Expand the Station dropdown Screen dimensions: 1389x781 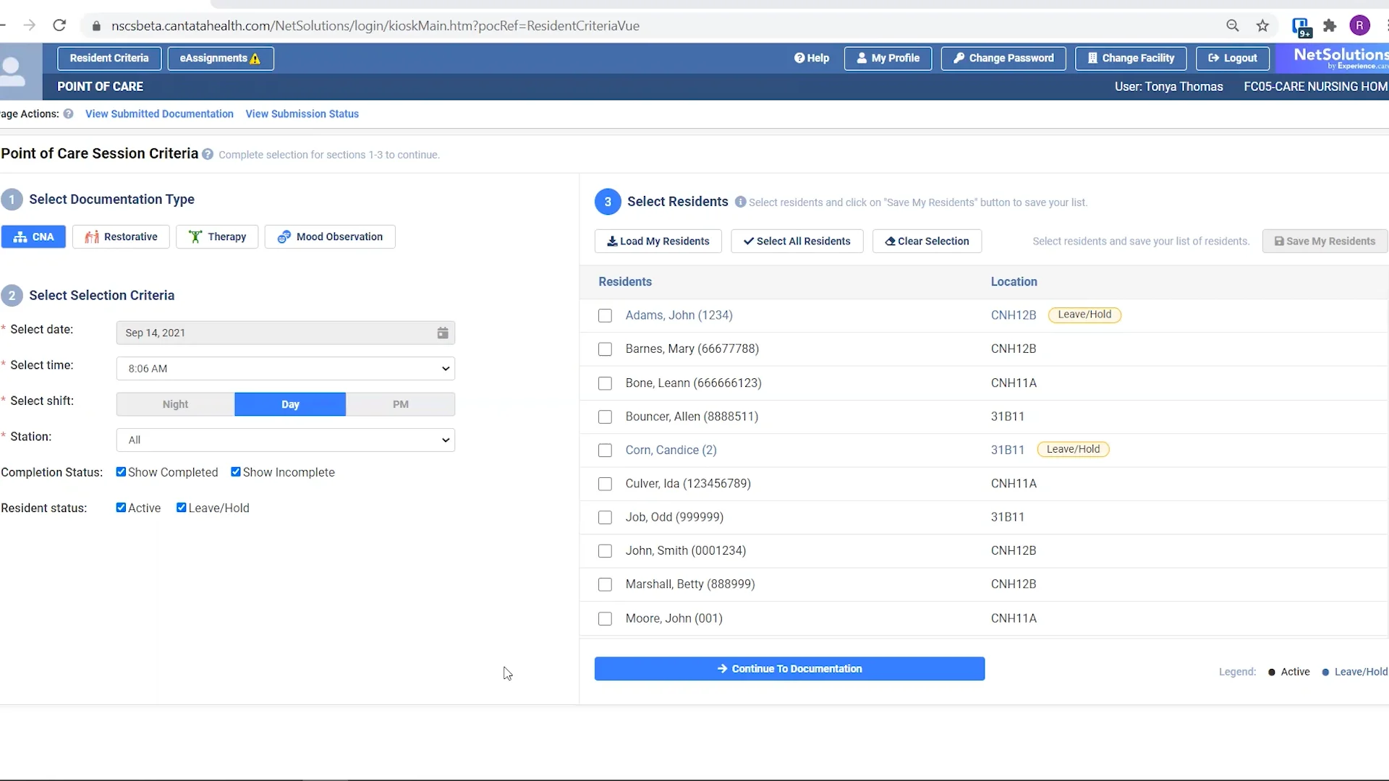pyautogui.click(x=286, y=440)
